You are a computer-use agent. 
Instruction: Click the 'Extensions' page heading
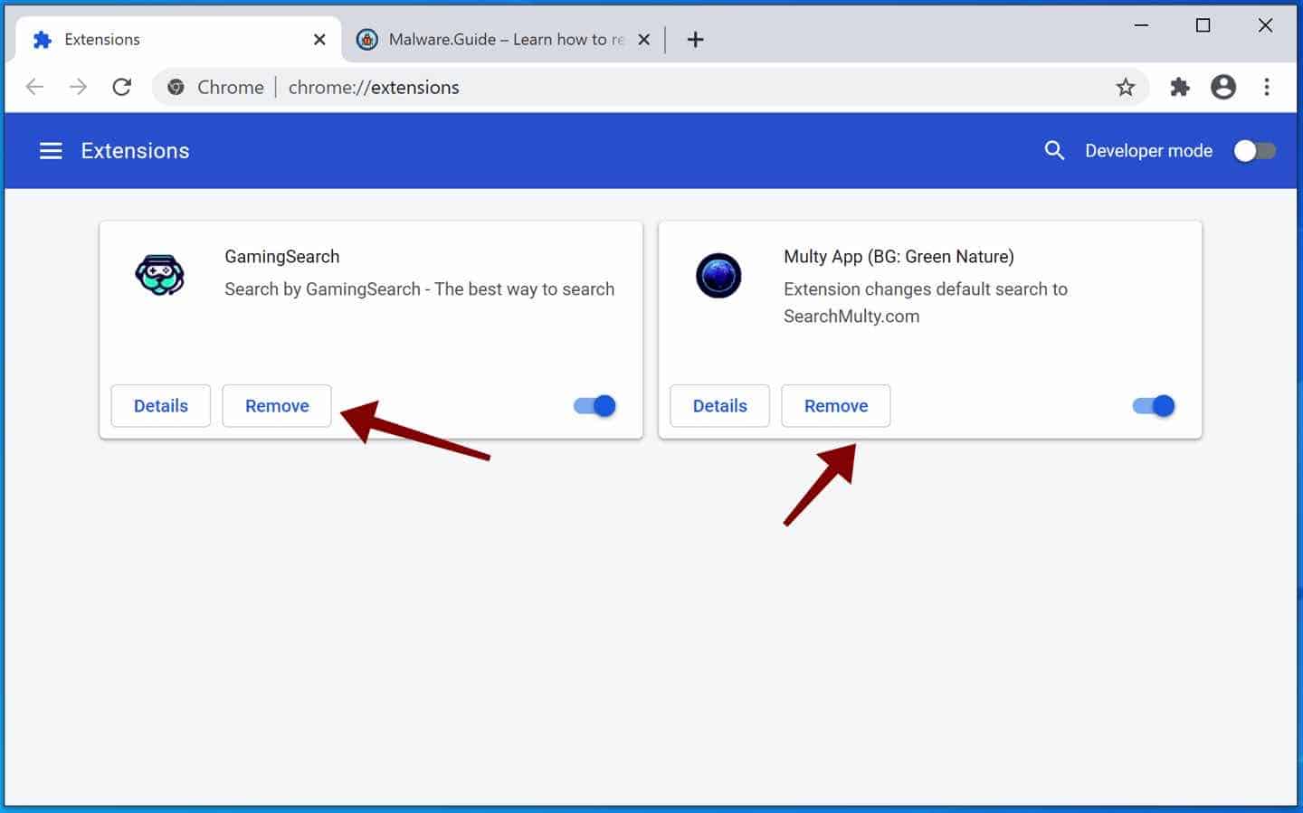[x=135, y=151]
